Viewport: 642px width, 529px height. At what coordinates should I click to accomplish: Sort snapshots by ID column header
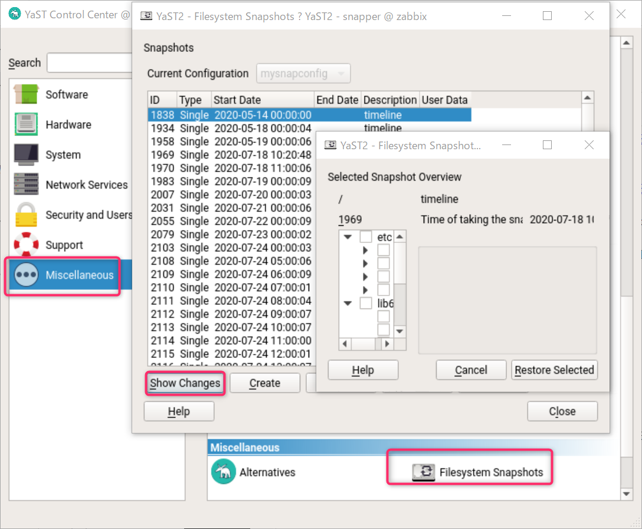point(162,100)
